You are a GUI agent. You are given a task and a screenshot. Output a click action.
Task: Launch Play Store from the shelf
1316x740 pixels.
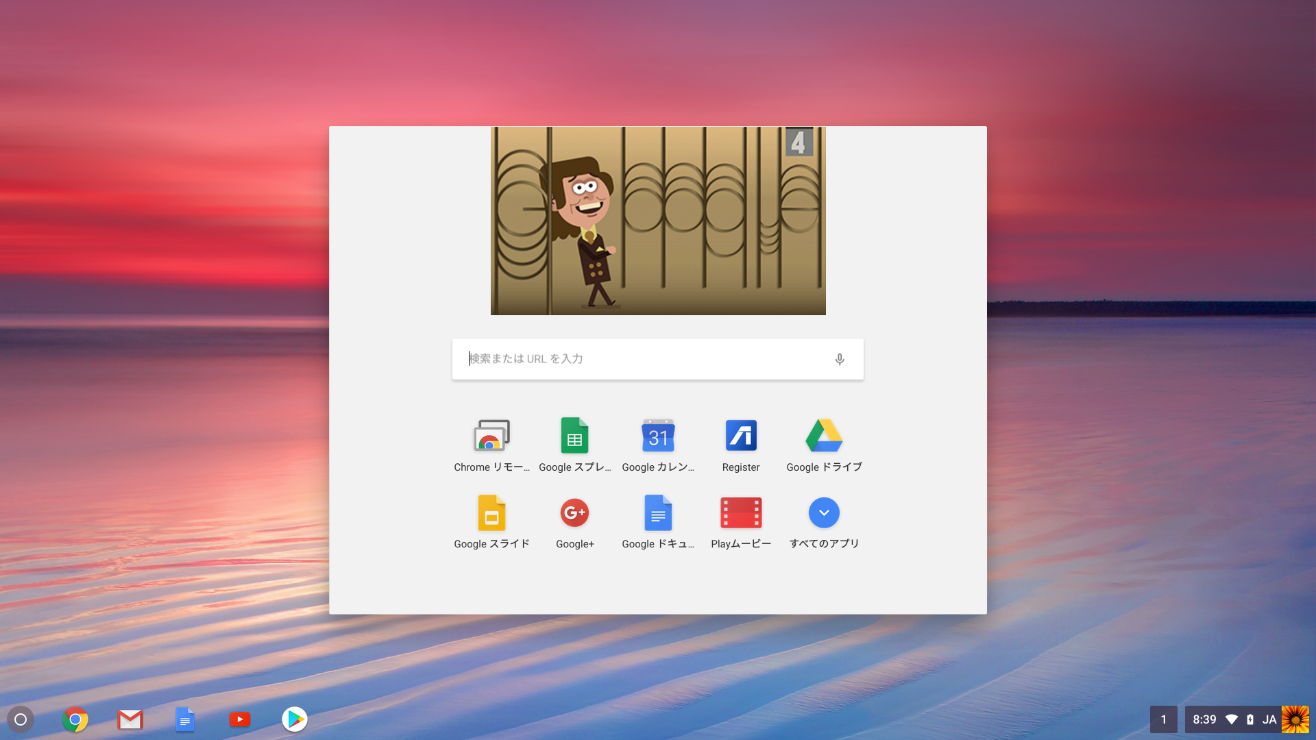click(295, 719)
